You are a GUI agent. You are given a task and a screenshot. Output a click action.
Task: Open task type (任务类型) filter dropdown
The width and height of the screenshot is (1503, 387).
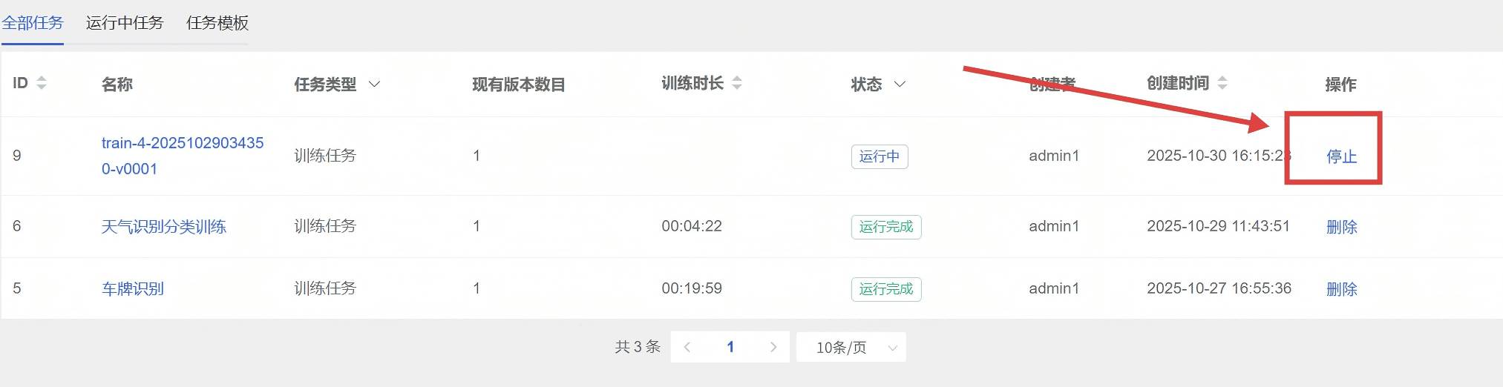[374, 85]
